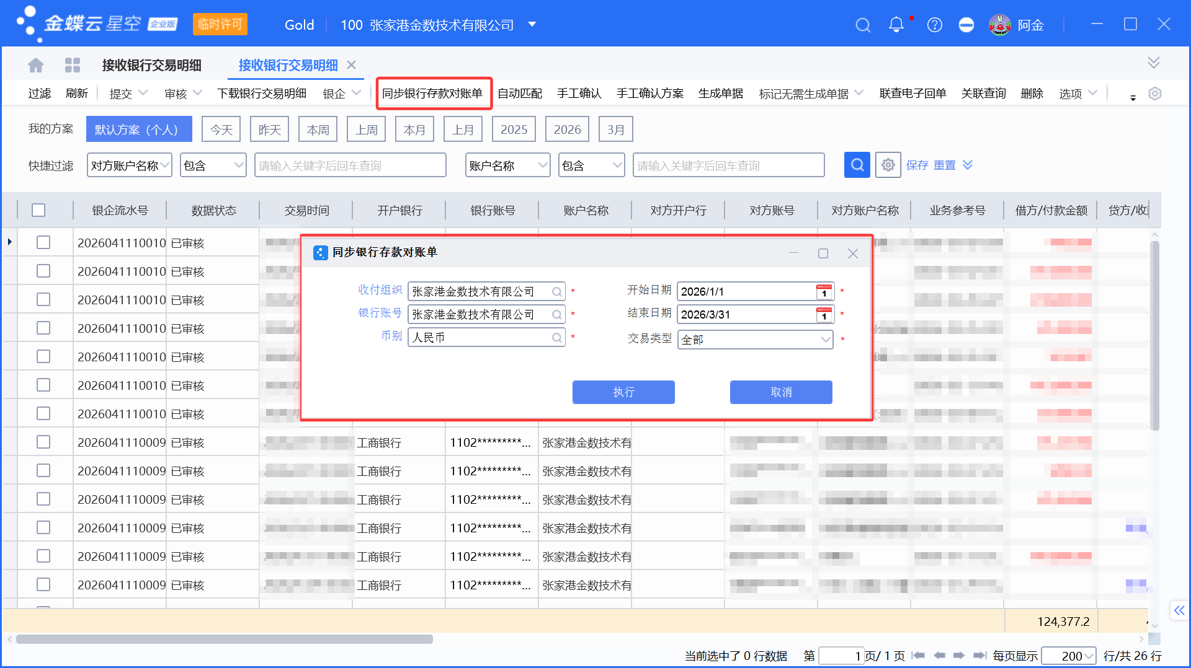Image resolution: width=1191 pixels, height=668 pixels.
Task: Go to last page arrow
Action: coord(979,656)
